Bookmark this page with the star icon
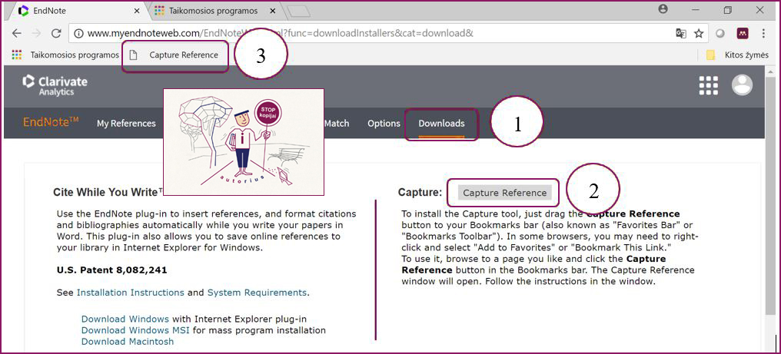 699,34
